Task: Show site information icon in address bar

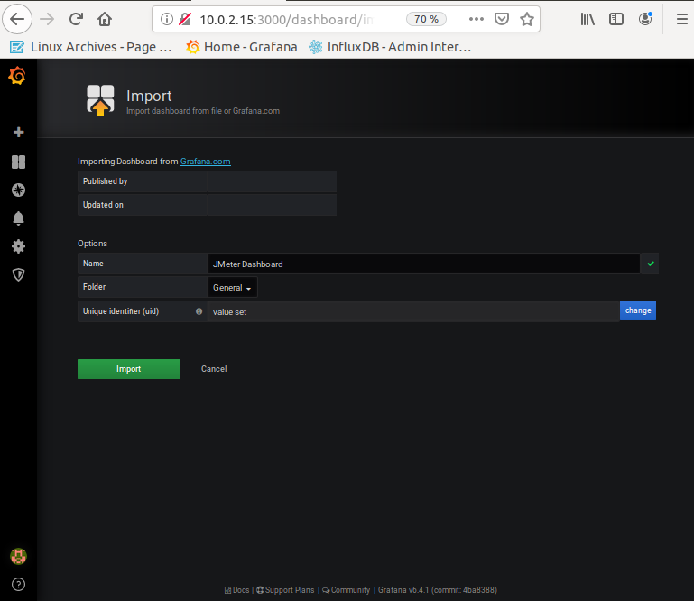Action: coord(166,19)
